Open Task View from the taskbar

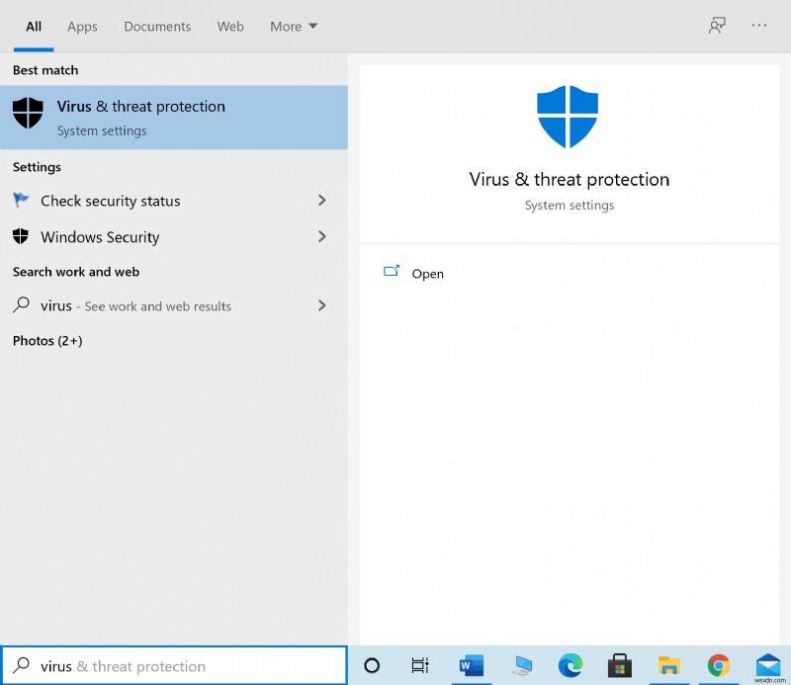(x=419, y=666)
